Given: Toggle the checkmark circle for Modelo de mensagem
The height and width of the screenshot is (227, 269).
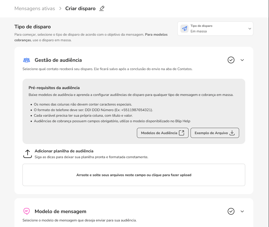Looking at the screenshot, I should tap(231, 211).
